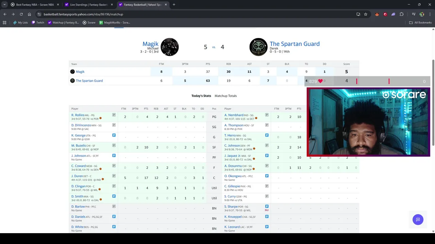Open A. Dosunmu player profile
This screenshot has width=435, height=244.
[x=233, y=166]
